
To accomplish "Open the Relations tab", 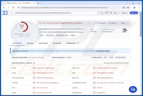I will [x=43, y=43].
